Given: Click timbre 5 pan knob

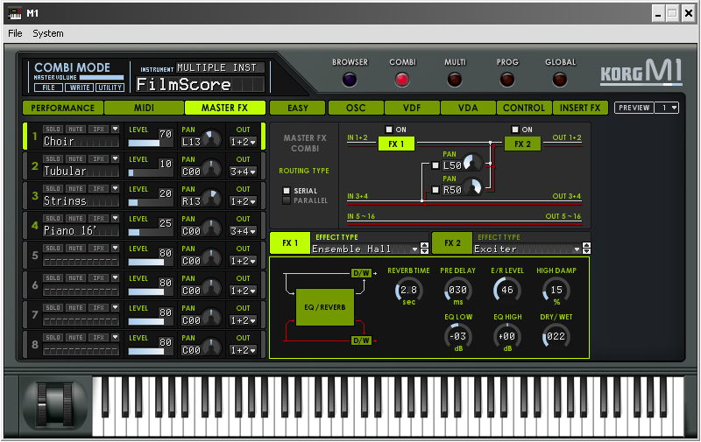Looking at the screenshot, I should pyautogui.click(x=212, y=258).
